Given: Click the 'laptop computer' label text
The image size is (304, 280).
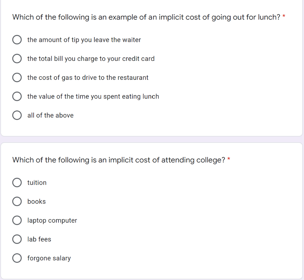Looking at the screenshot, I should point(52,221).
